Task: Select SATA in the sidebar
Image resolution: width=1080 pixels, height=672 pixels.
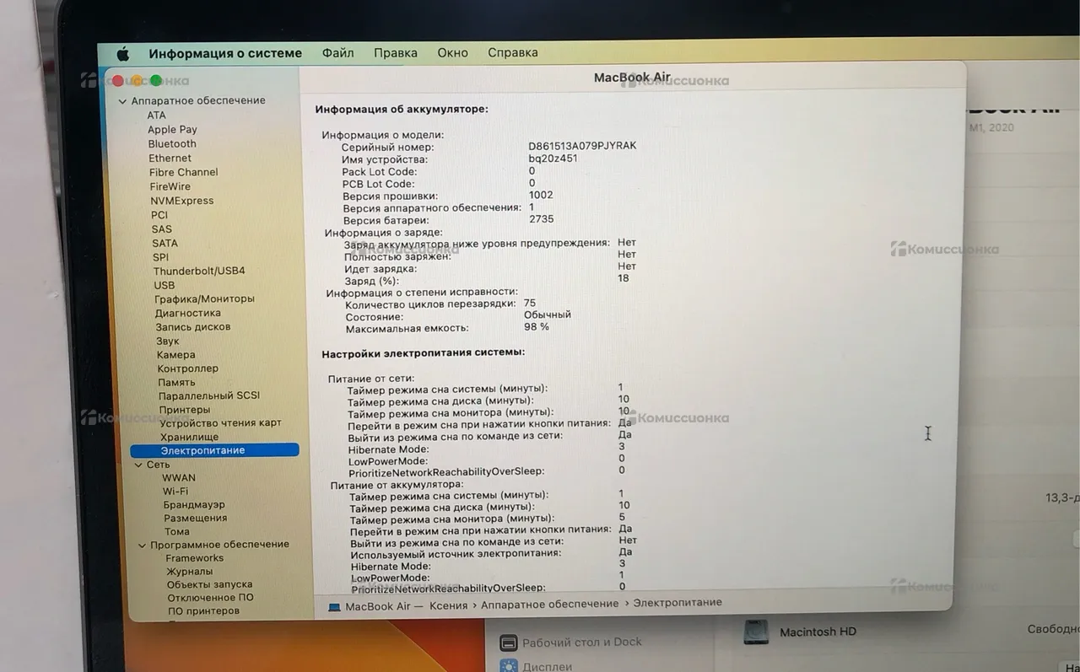Action: (165, 243)
